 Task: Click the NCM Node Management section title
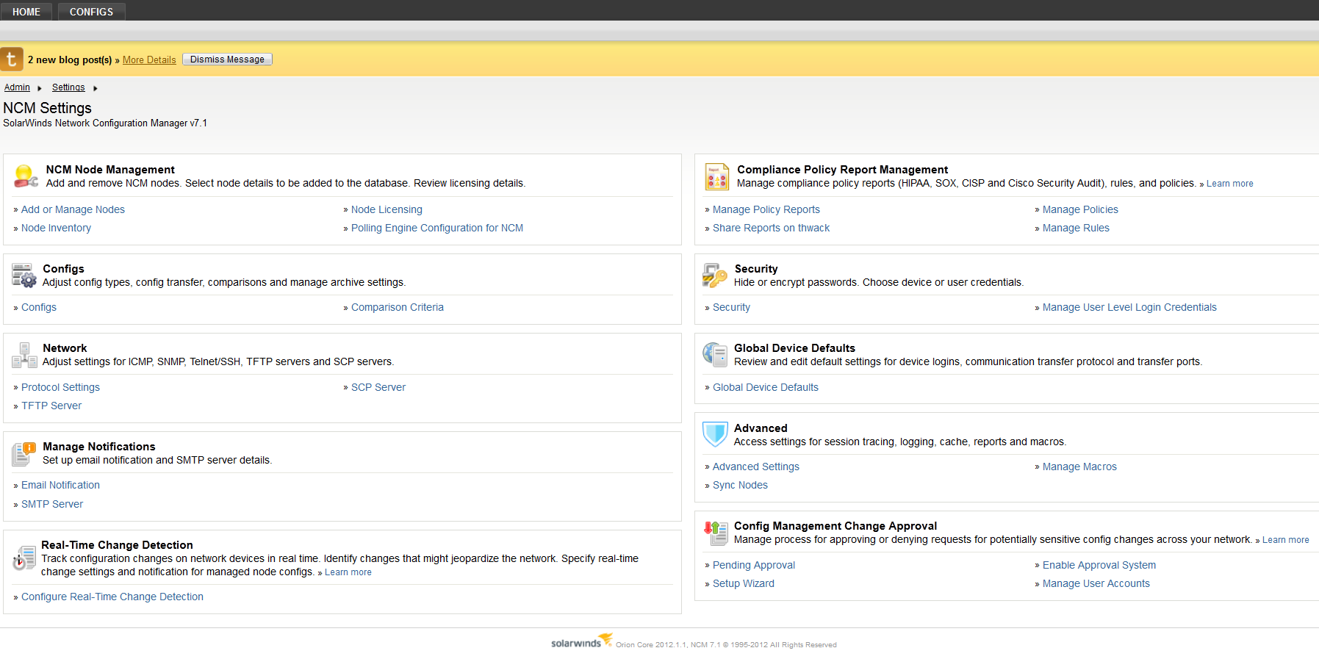pyautogui.click(x=110, y=170)
